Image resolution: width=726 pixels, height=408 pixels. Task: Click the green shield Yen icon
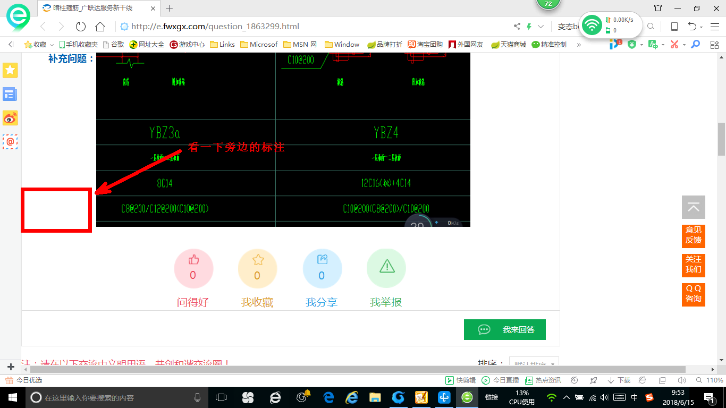(632, 45)
